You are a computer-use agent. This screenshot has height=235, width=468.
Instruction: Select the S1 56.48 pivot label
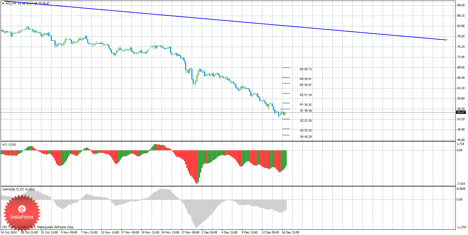coord(305,110)
